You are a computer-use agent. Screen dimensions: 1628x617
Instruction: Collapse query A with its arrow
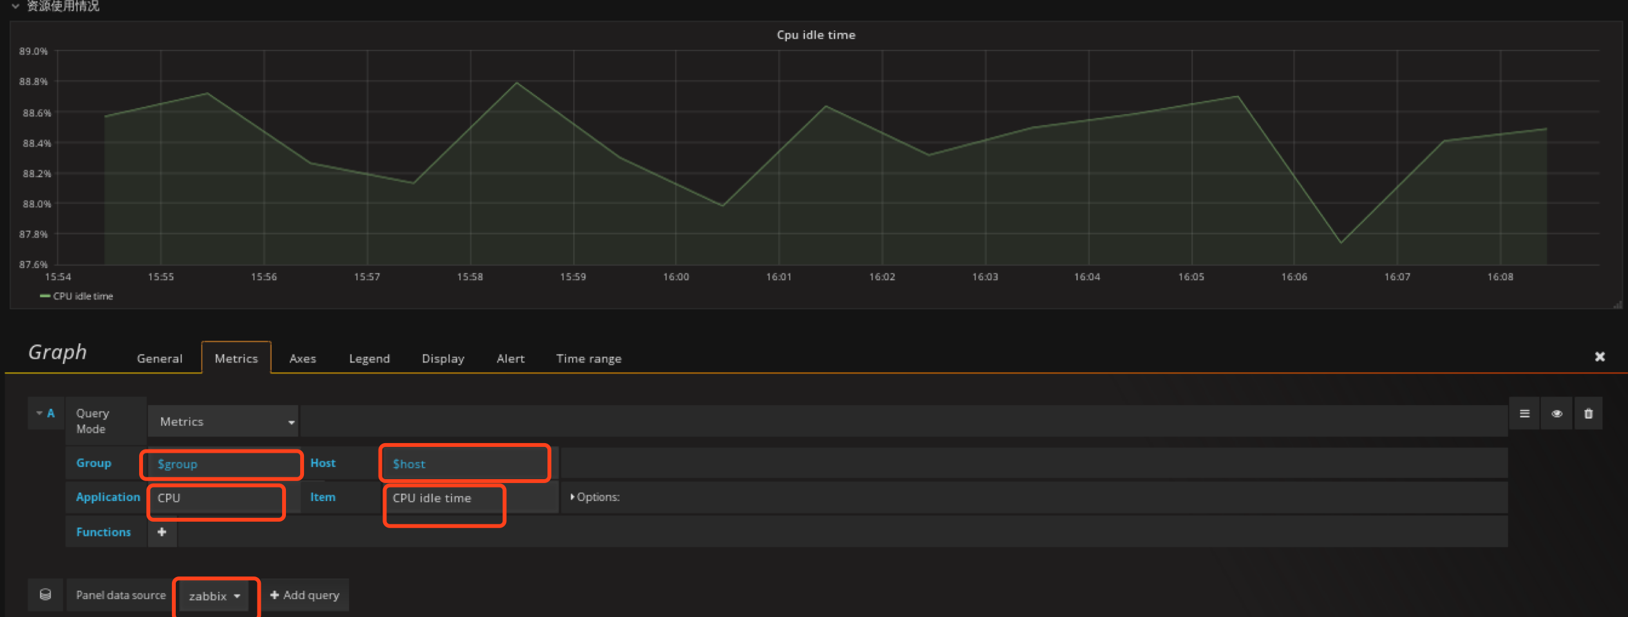[x=39, y=413]
